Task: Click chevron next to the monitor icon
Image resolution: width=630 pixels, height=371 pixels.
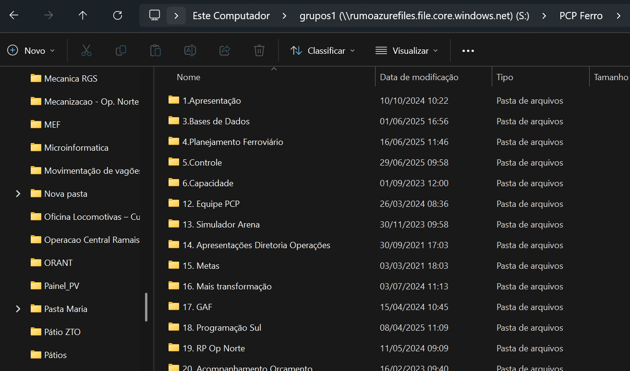Action: coord(176,16)
